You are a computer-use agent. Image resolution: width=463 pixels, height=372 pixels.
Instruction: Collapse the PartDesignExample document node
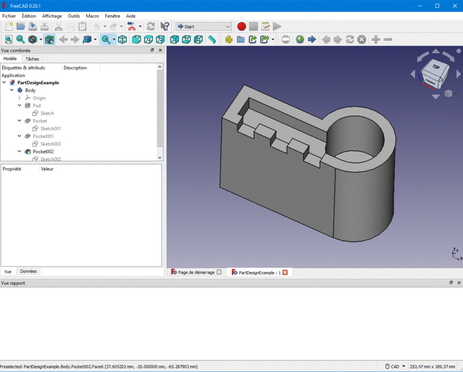[4, 83]
